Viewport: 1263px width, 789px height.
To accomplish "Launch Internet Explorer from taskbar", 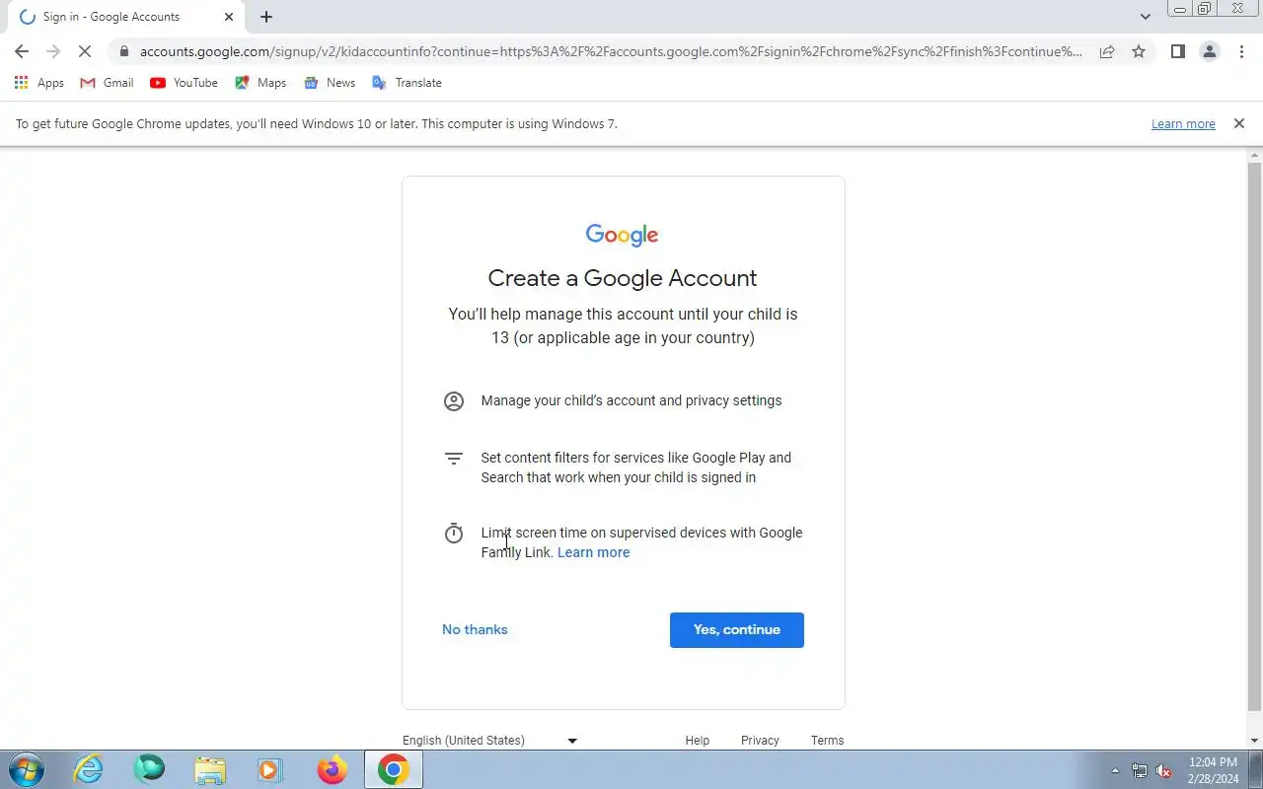I will coord(89,769).
